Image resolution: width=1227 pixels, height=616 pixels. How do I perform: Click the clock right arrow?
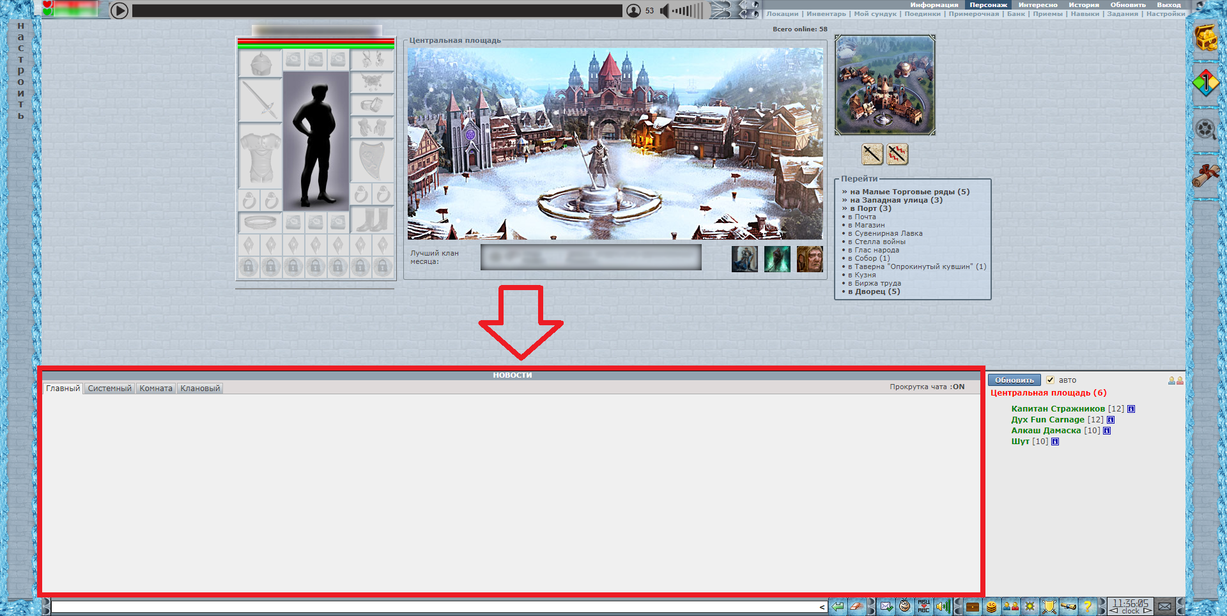tap(1147, 611)
